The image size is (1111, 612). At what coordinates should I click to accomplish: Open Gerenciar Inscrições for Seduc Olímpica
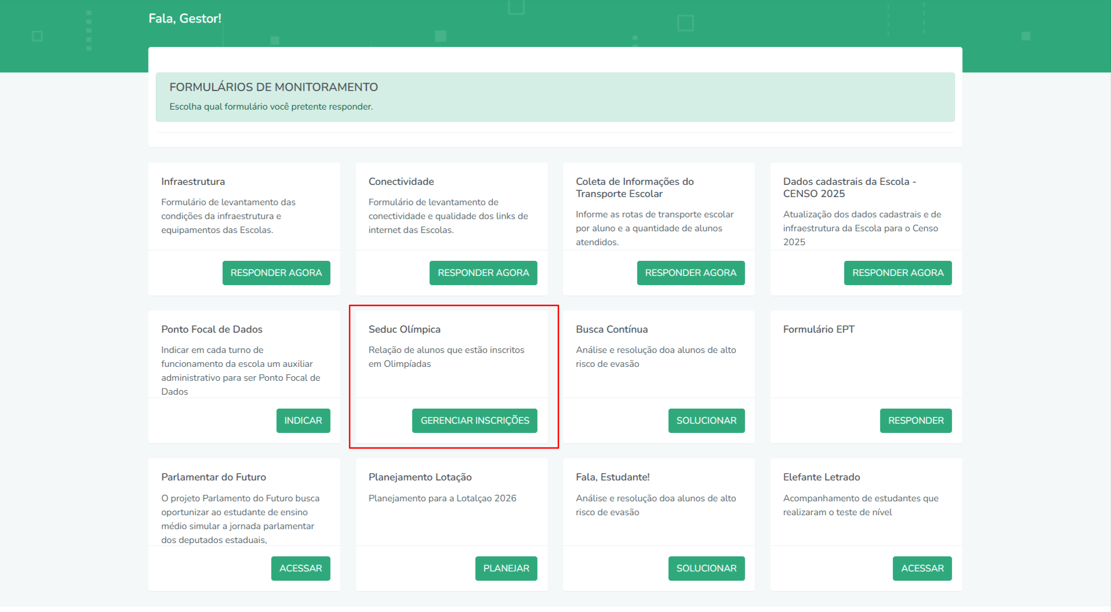point(474,421)
